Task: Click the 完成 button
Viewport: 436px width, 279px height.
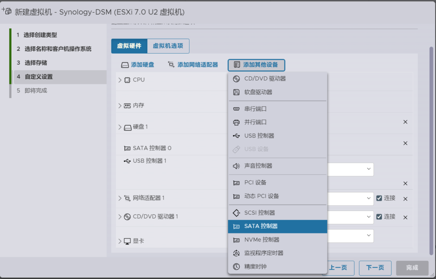Action: point(412,267)
